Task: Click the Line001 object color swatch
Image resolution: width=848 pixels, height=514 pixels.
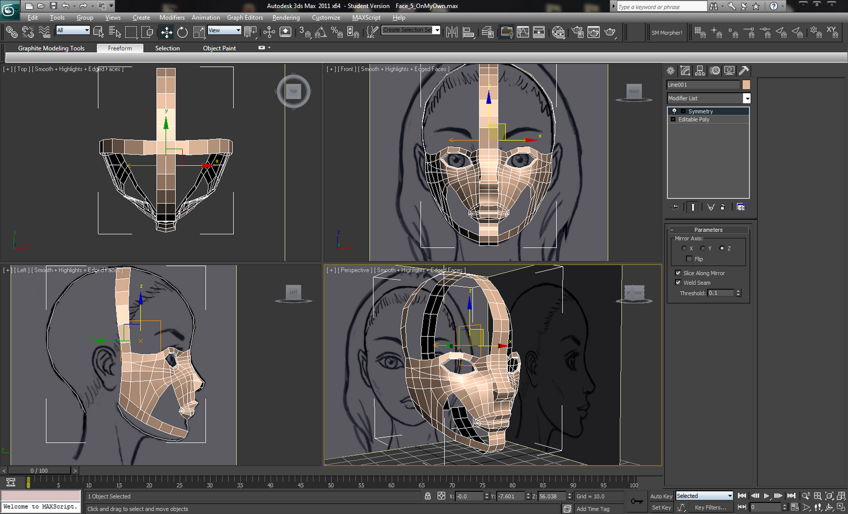Action: coord(746,84)
